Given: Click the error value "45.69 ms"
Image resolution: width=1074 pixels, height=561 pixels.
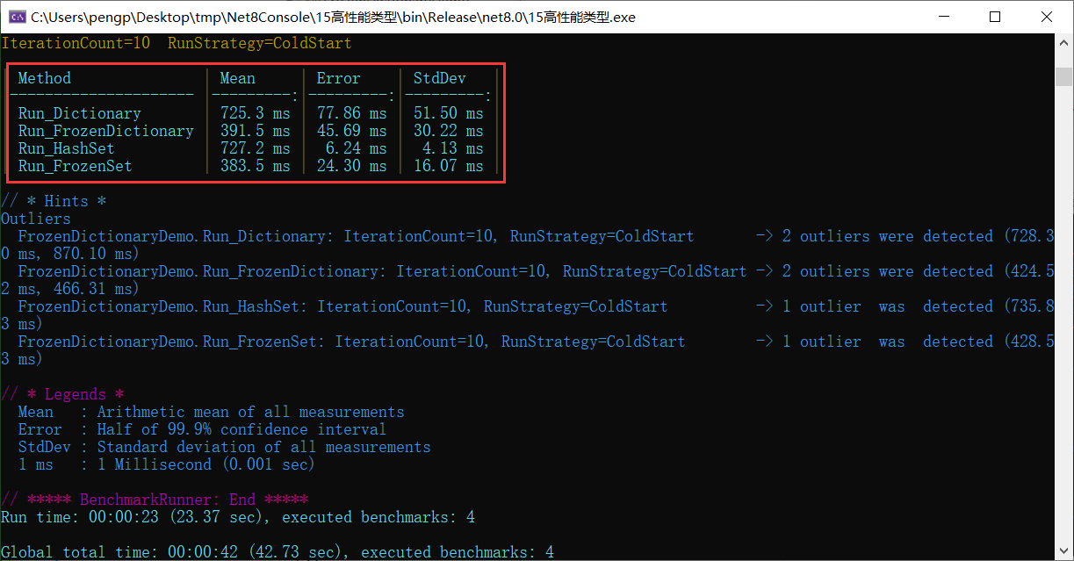Looking at the screenshot, I should (x=351, y=131).
